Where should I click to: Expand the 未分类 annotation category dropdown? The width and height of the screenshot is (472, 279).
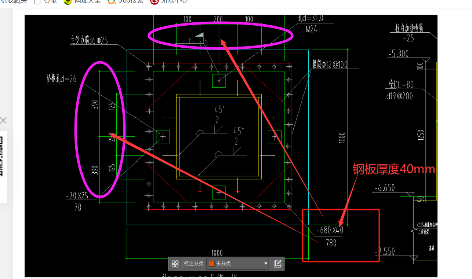pos(238,264)
